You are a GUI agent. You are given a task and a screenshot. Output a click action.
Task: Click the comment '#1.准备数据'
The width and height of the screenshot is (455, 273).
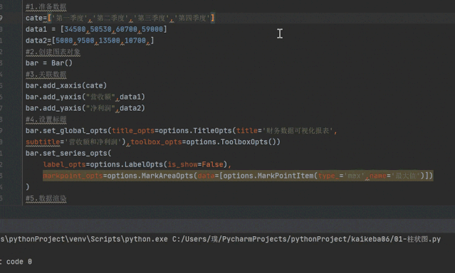(x=46, y=6)
